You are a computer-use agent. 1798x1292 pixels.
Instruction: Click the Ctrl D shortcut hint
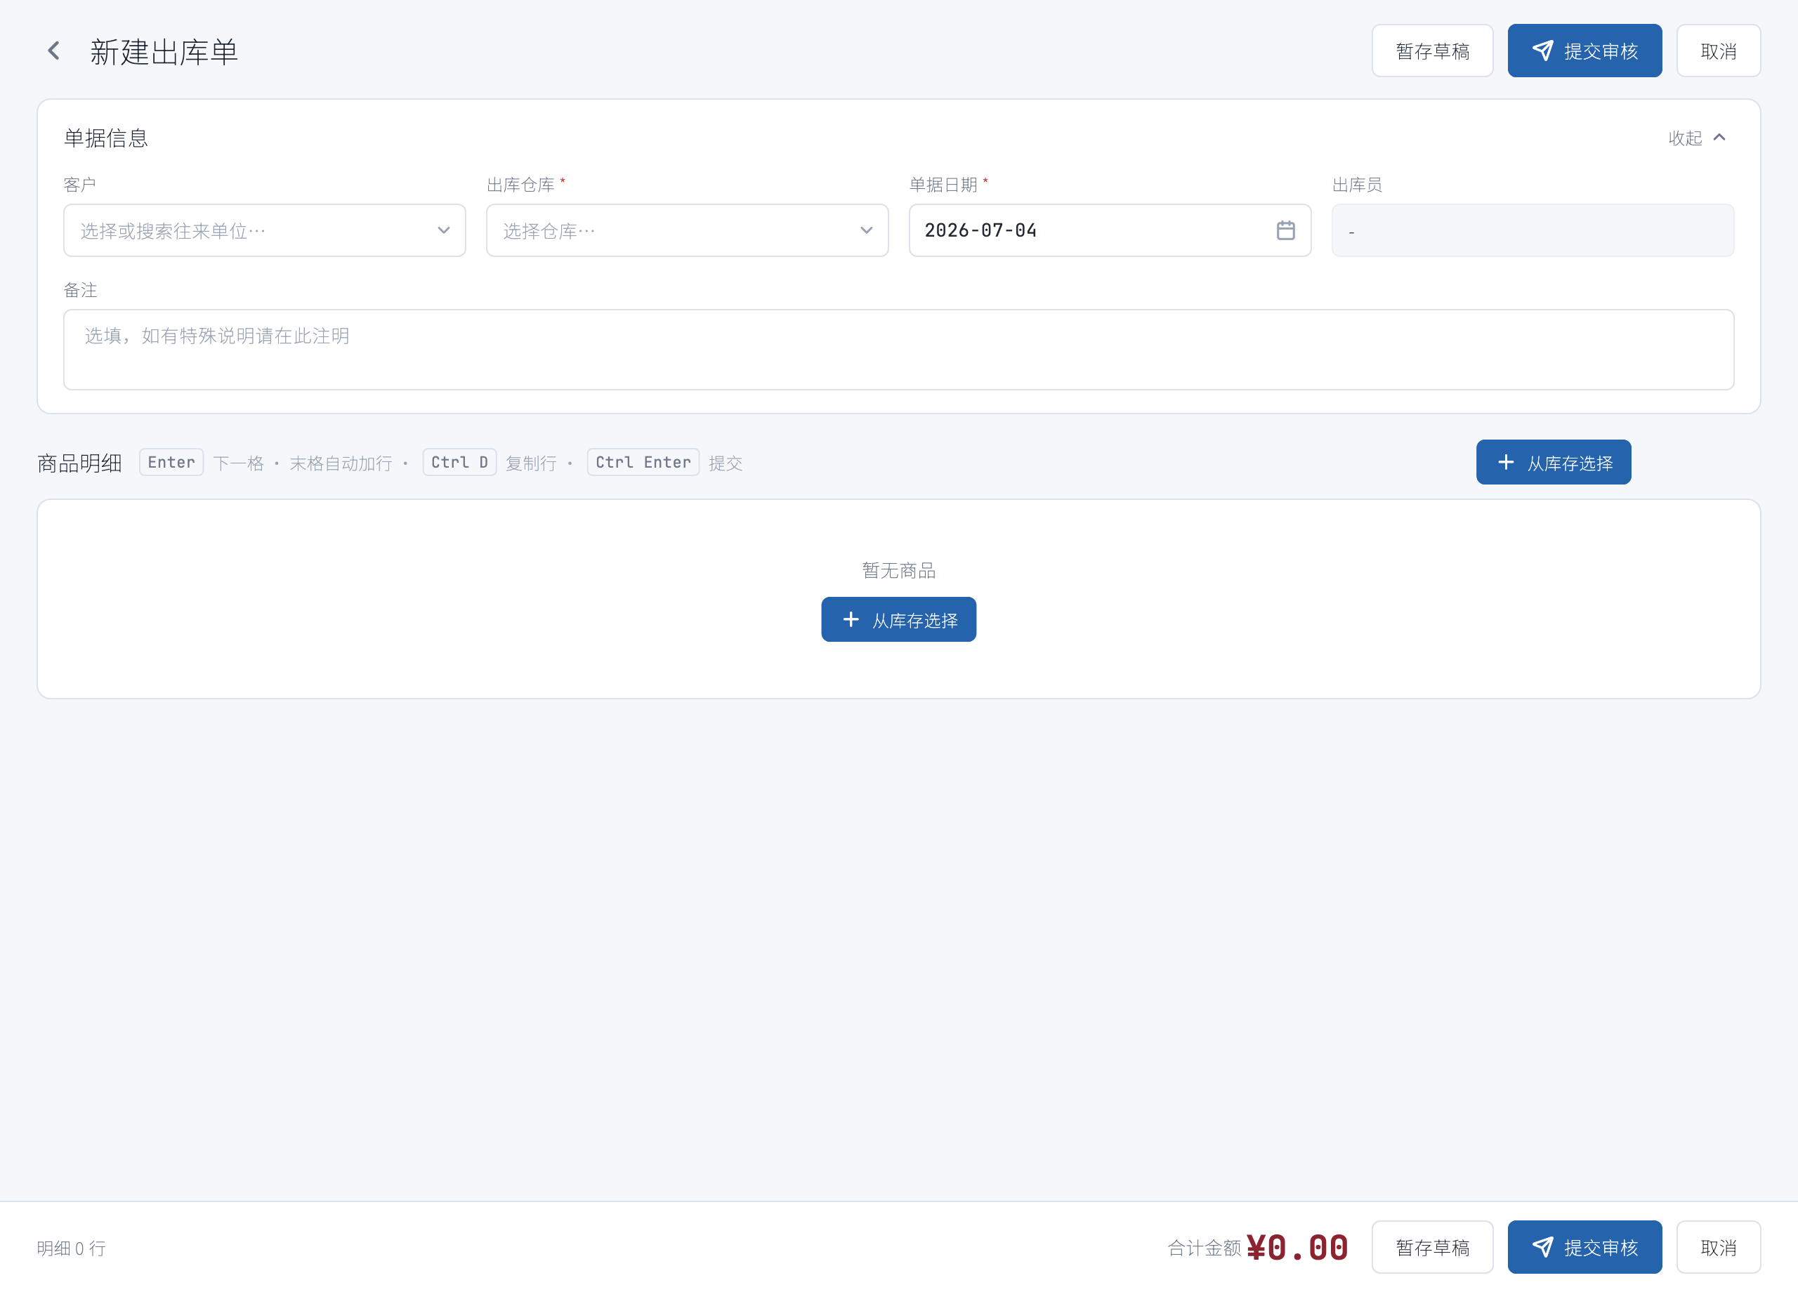(x=459, y=463)
